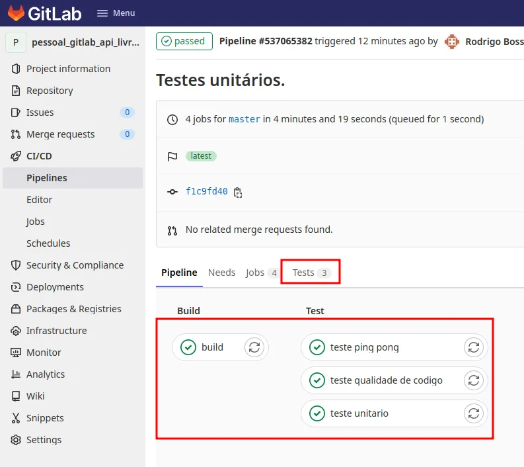Click the 'Testes unitários.' pipeline title
This screenshot has height=467, width=524.
[x=221, y=80]
